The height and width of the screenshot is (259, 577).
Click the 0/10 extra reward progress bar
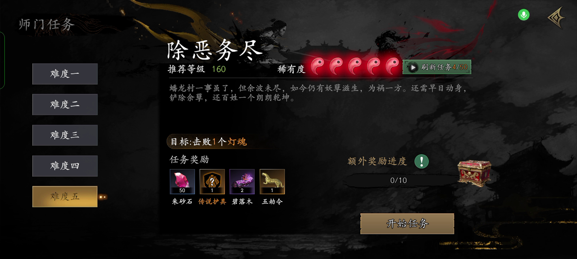[x=399, y=180]
